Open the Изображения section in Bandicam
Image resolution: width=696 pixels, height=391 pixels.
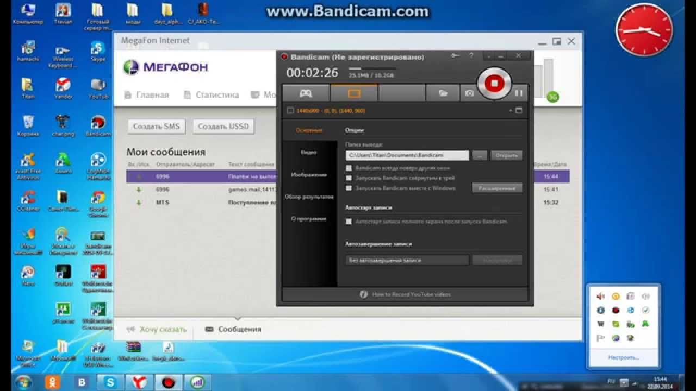coord(309,175)
